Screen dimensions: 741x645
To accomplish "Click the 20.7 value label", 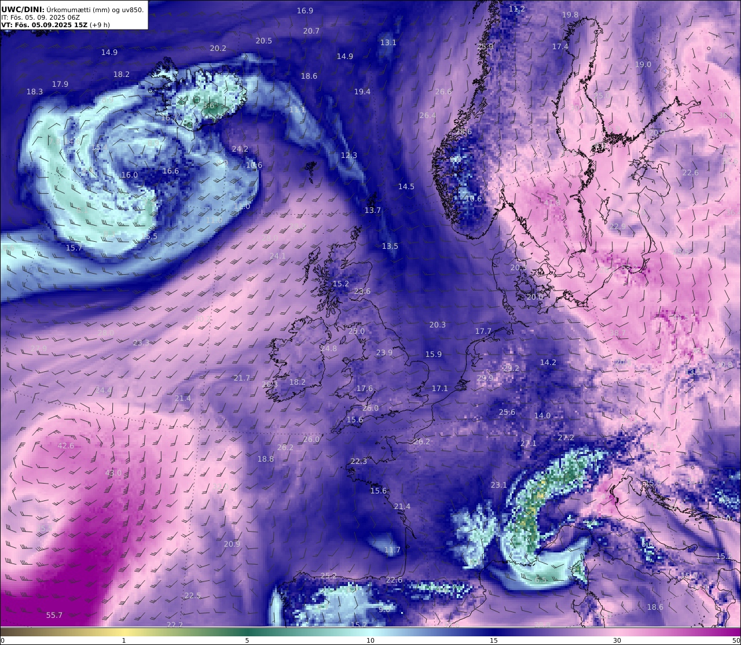I will point(311,31).
